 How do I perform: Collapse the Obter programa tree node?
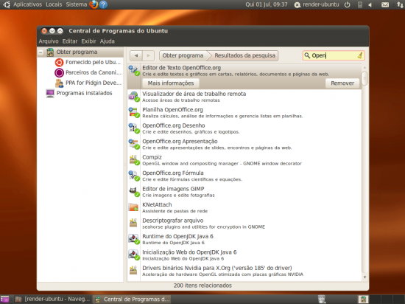pos(40,52)
